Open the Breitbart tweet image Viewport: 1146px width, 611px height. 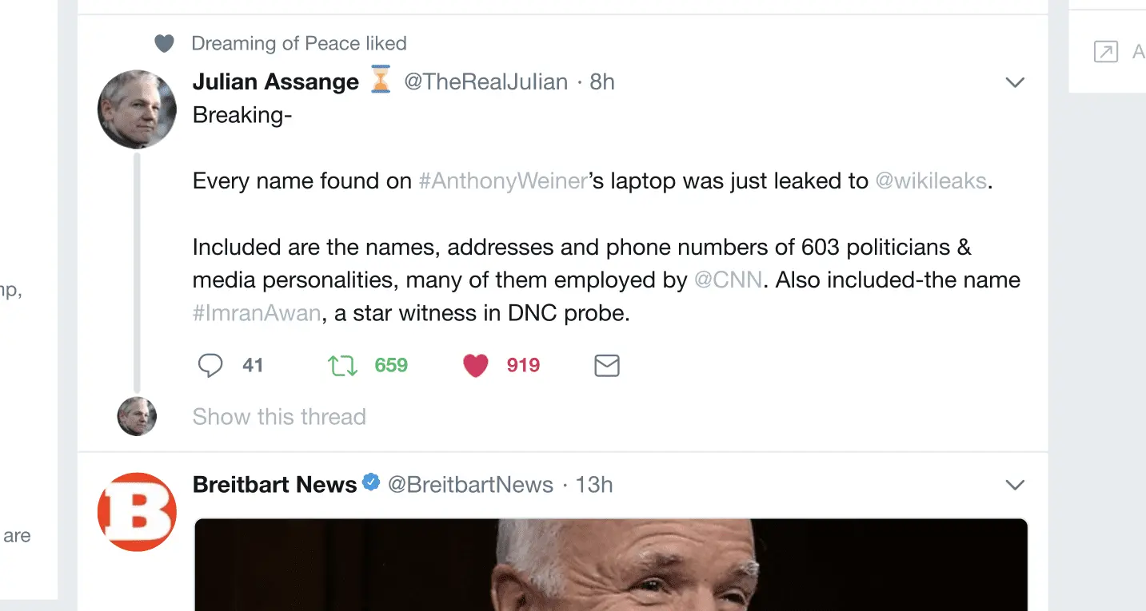610,565
